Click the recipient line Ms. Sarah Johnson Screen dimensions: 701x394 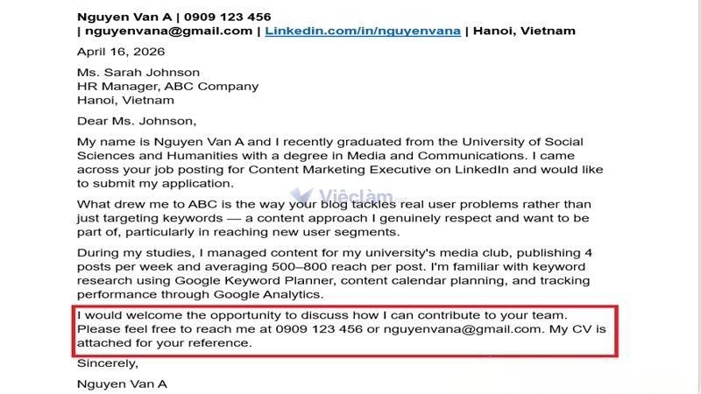[x=138, y=73]
